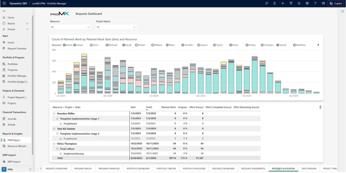Switch to the Program Health tab

[83, 169]
